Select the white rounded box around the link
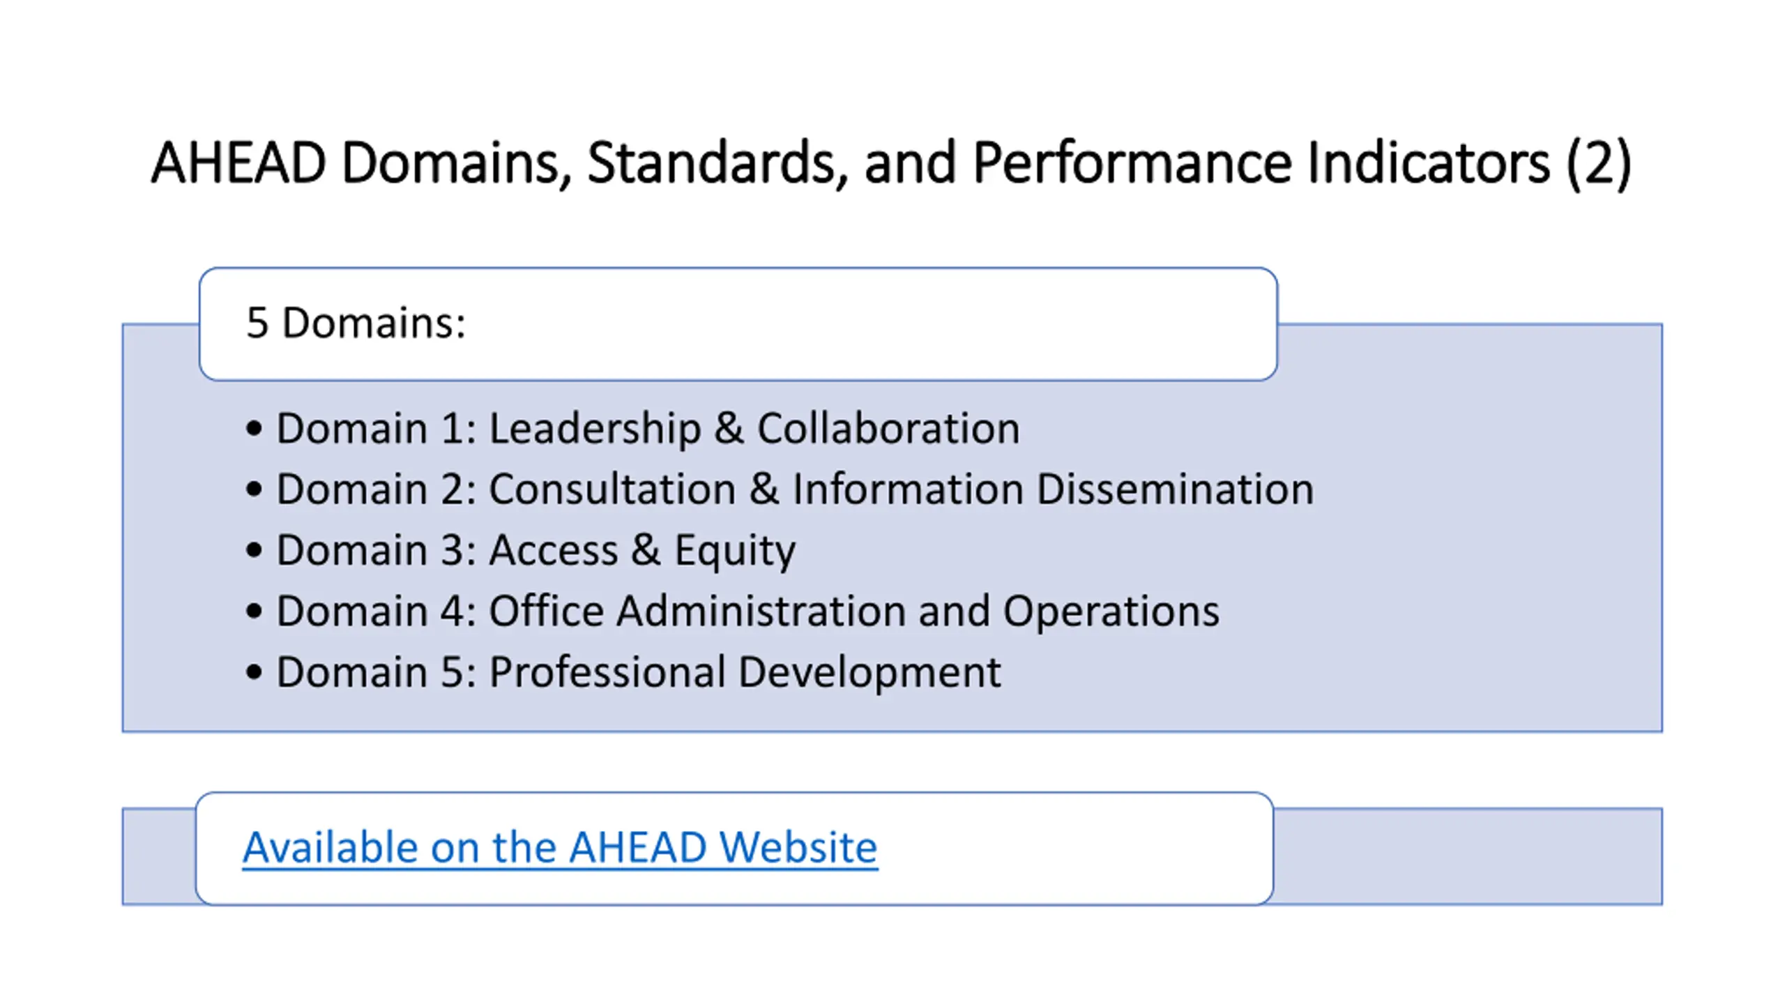 [x=735, y=849]
